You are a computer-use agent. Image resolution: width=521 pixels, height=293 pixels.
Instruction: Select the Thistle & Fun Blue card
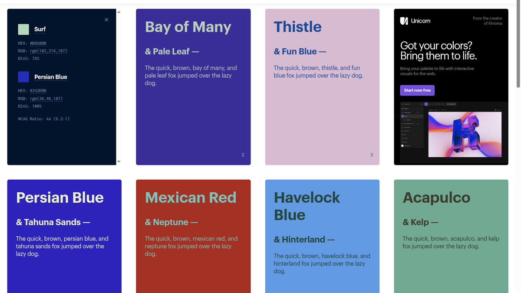322,87
